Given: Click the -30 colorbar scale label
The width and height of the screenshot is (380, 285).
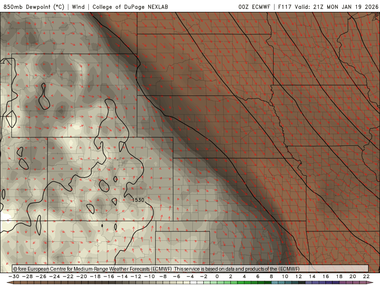Looking at the screenshot, I should [14, 276].
